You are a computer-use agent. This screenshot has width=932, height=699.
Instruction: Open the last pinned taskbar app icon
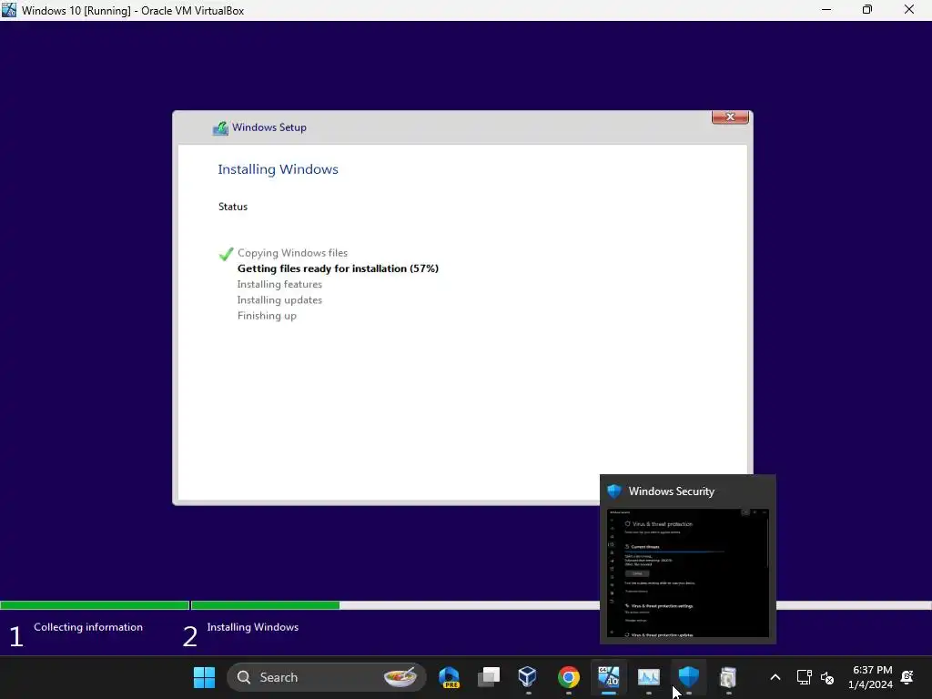[x=728, y=677]
